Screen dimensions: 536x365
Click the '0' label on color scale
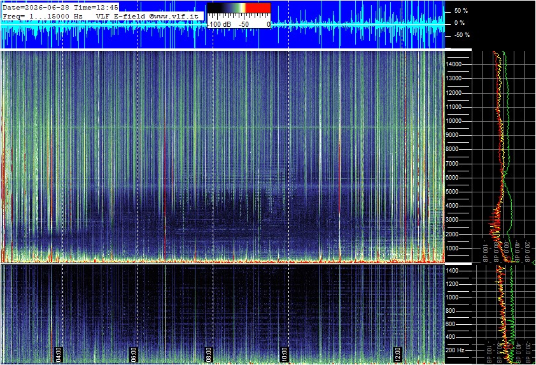coord(269,25)
